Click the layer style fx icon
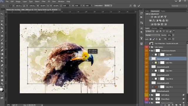Screen dimensions: 188x106 (x=165, y=105)
